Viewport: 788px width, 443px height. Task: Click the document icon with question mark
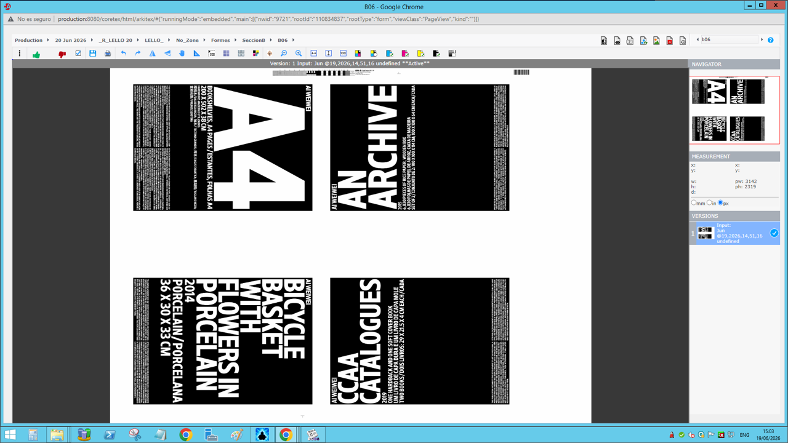coord(630,41)
